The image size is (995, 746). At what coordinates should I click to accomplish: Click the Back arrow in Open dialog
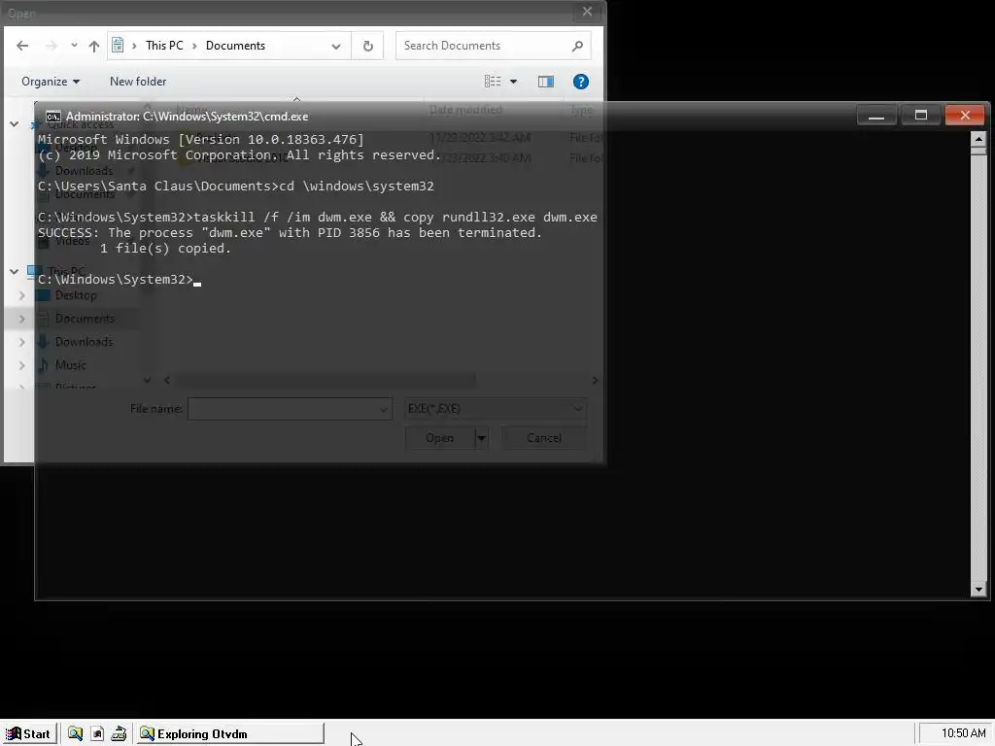(22, 46)
